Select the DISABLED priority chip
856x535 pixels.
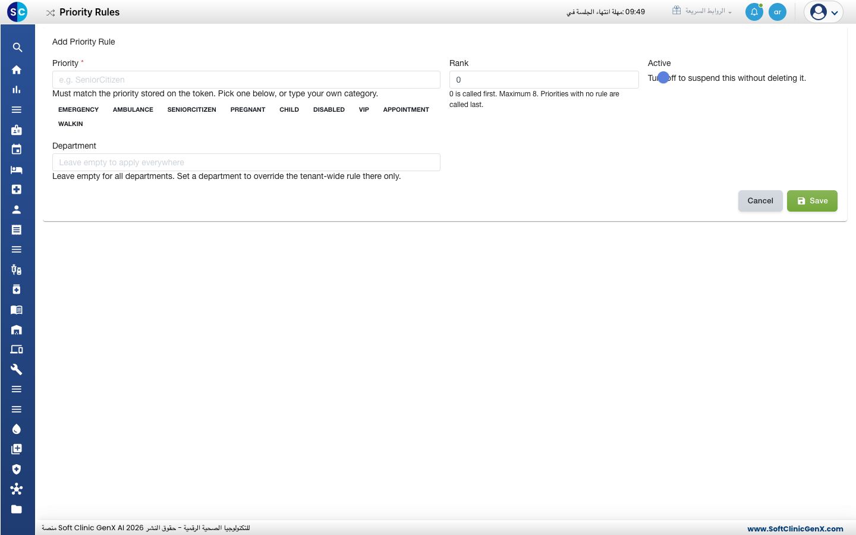(329, 110)
